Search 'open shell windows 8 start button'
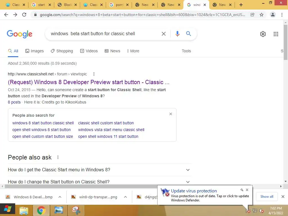The image size is (288, 216). pos(42,130)
